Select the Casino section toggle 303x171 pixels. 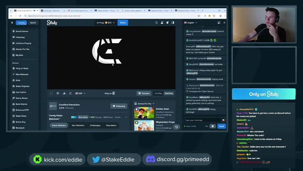tap(21, 23)
